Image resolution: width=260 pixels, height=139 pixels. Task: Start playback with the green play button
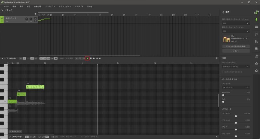[87, 58]
